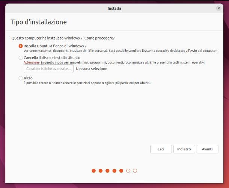Click the Tipo d'installazione heading

pos(39,22)
